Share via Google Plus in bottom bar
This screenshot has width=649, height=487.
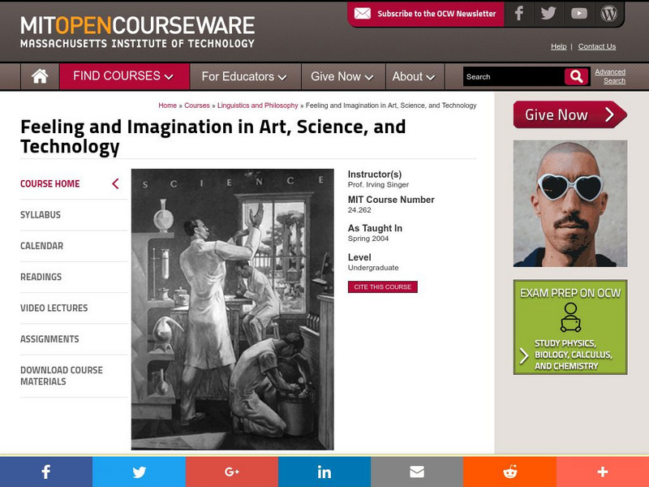tap(232, 472)
